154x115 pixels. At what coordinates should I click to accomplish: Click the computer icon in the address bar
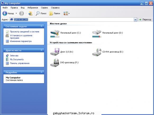pyautogui.click(x=12, y=19)
